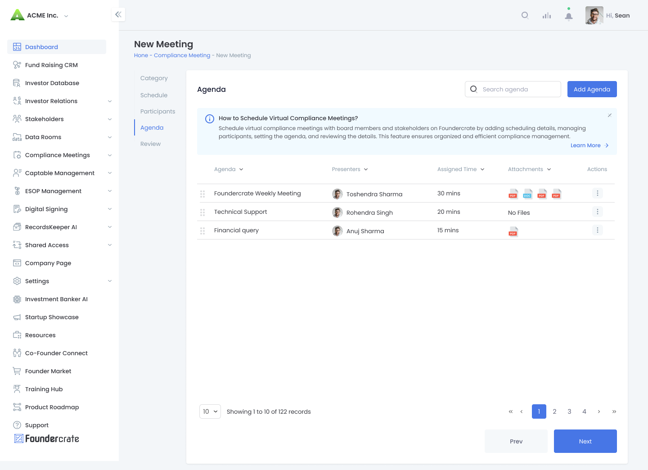Expand Captable Management submenu chevron
Screen dimensions: 648x470
click(x=110, y=173)
